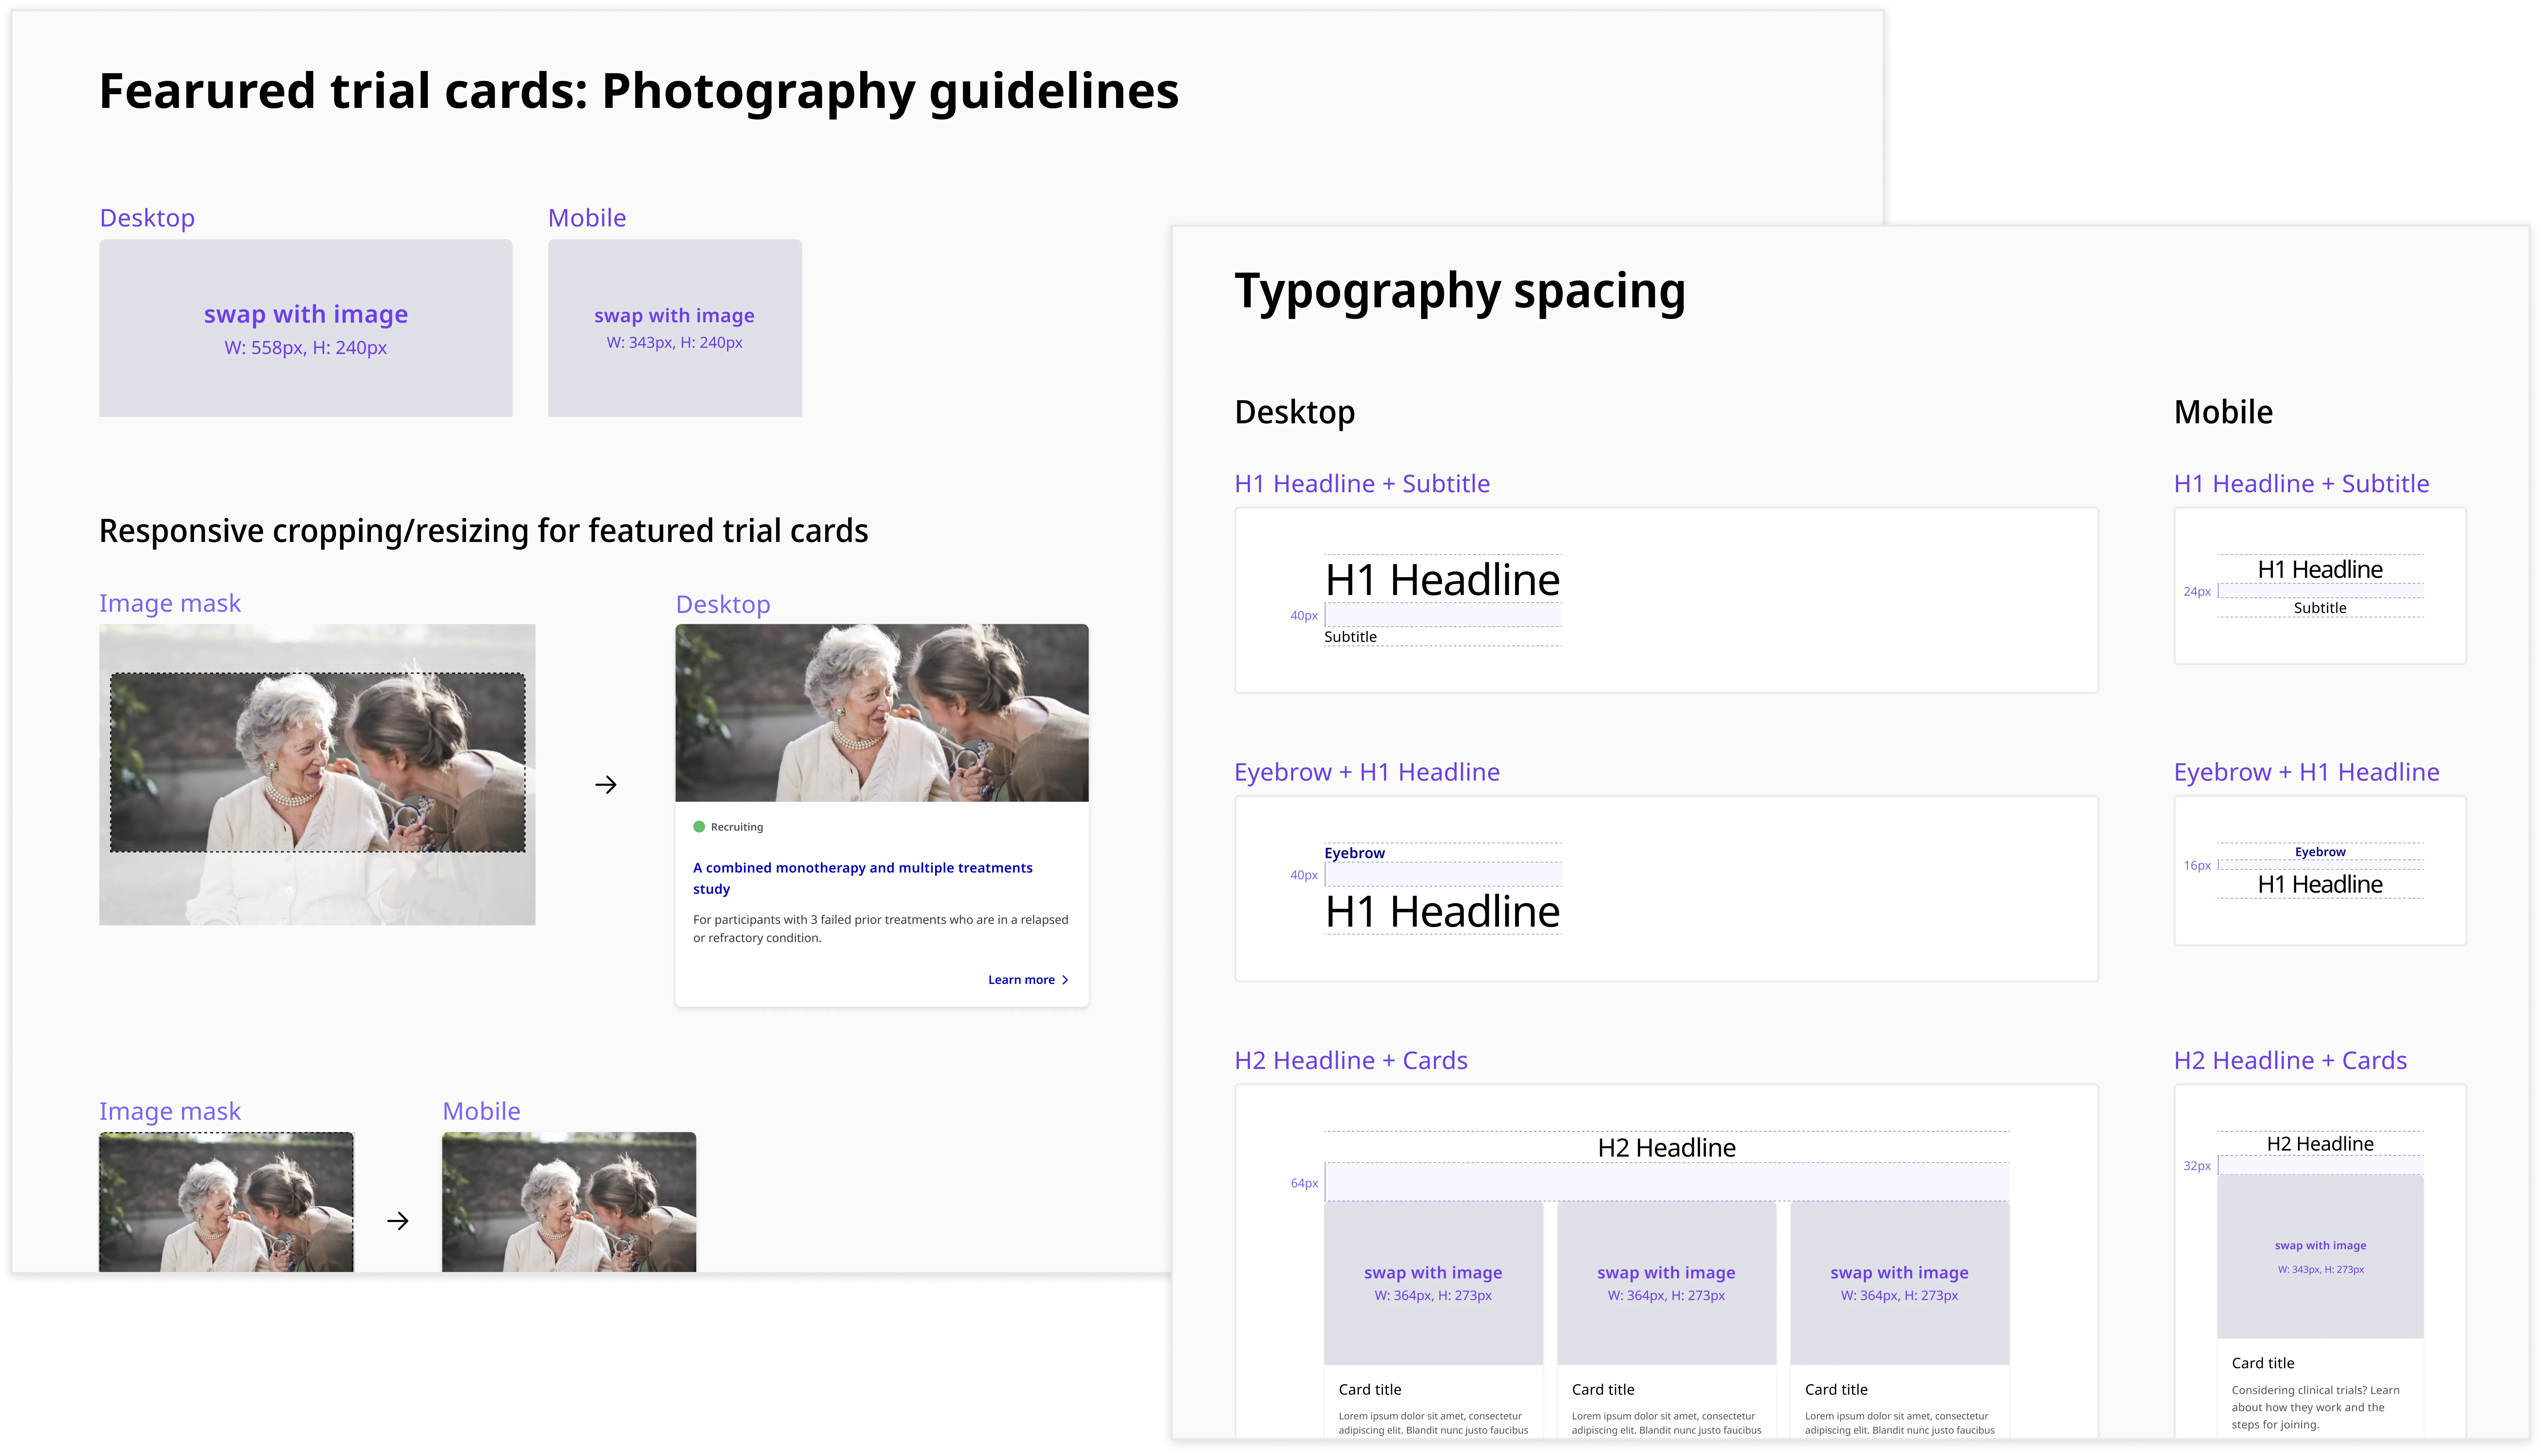Image resolution: width=2541 pixels, height=1456 pixels.
Task: Click the chevron arrow beside Learn more
Action: [x=1065, y=980]
